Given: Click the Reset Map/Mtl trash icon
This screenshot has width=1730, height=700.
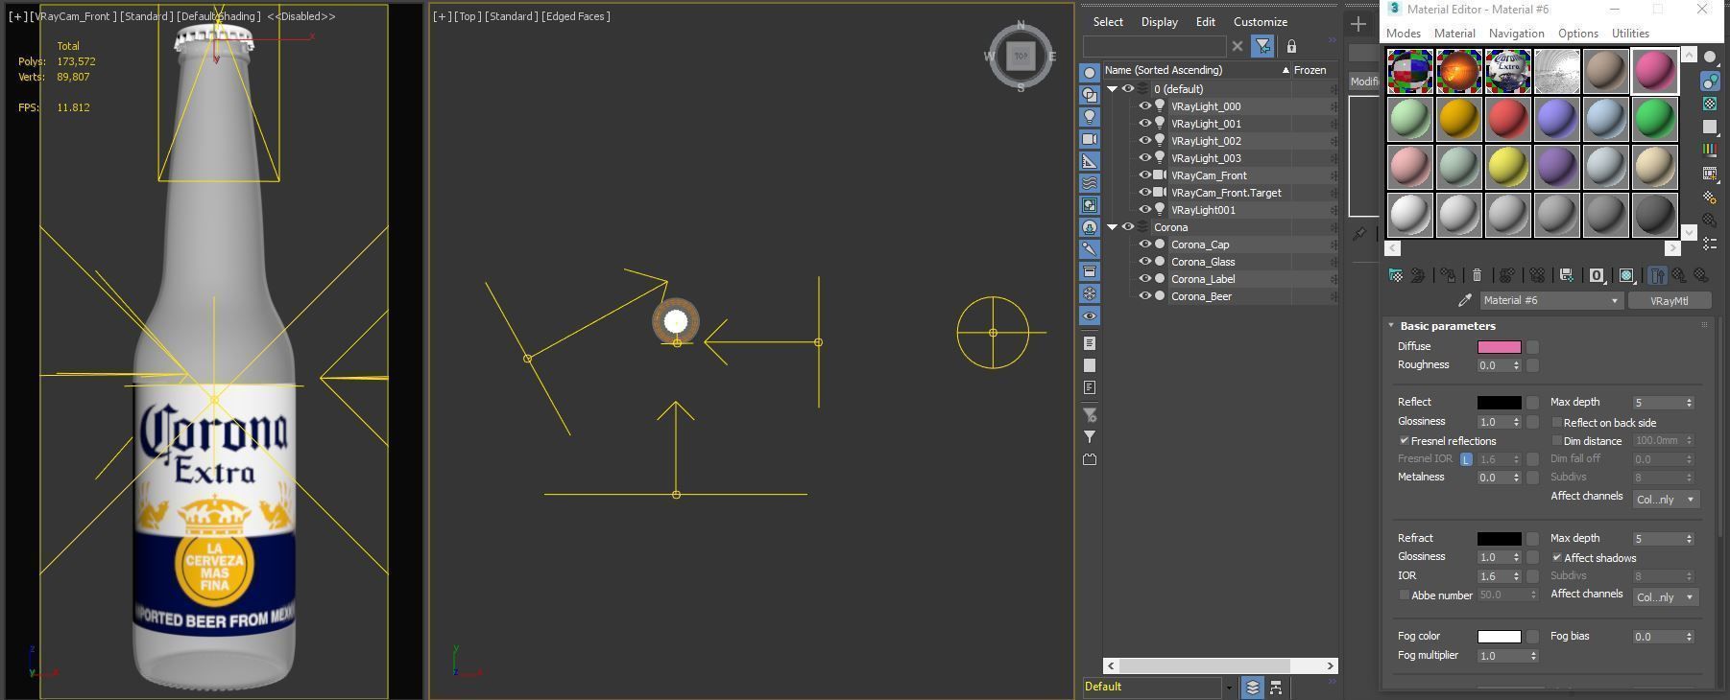Looking at the screenshot, I should (1477, 275).
